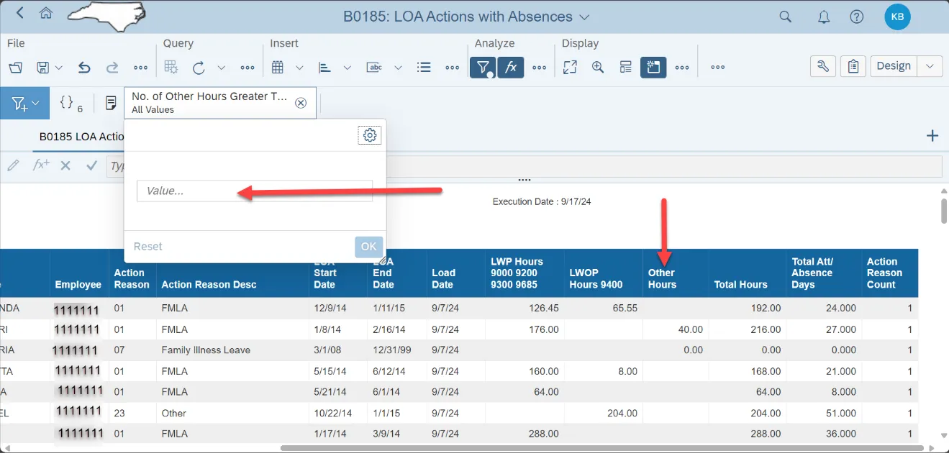Image resolution: width=949 pixels, height=456 pixels.
Task: Toggle the highlighted Display panel button
Action: [653, 68]
